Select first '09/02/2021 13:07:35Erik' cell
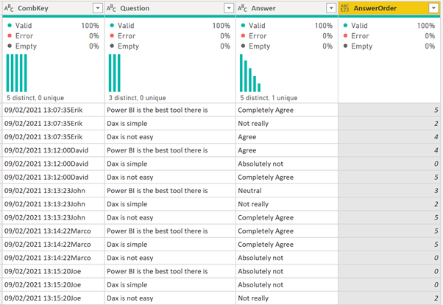 tap(54, 110)
